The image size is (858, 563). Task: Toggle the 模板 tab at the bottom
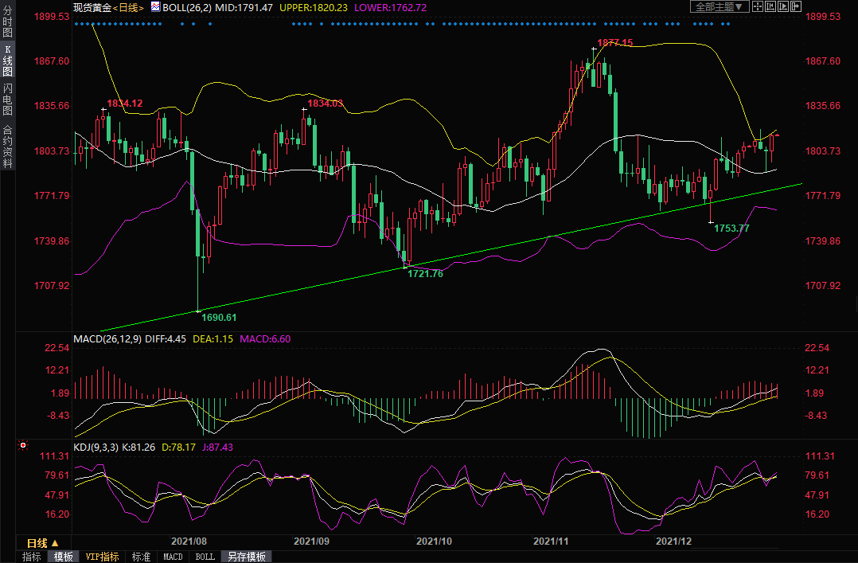[63, 557]
